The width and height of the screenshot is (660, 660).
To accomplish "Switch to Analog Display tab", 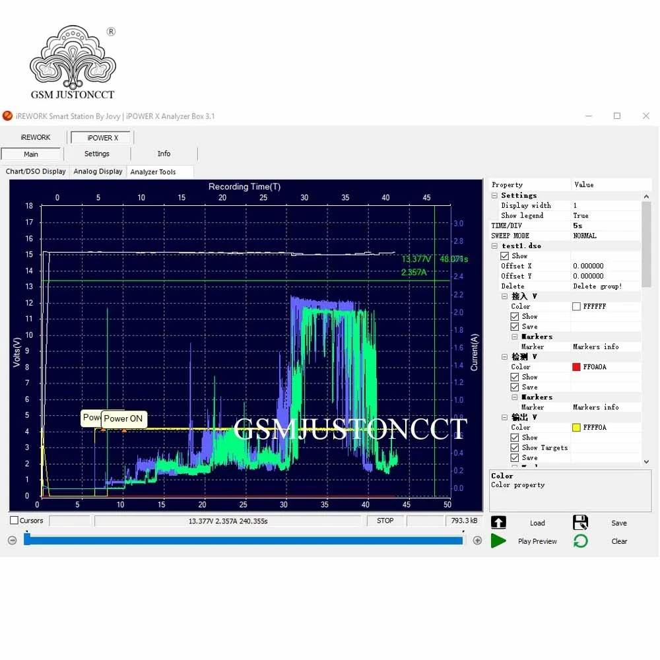I will point(98,172).
